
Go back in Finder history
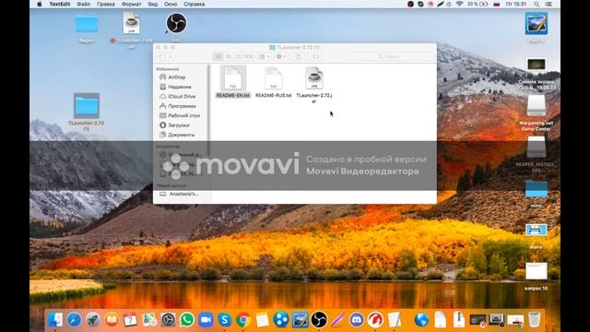click(x=160, y=56)
